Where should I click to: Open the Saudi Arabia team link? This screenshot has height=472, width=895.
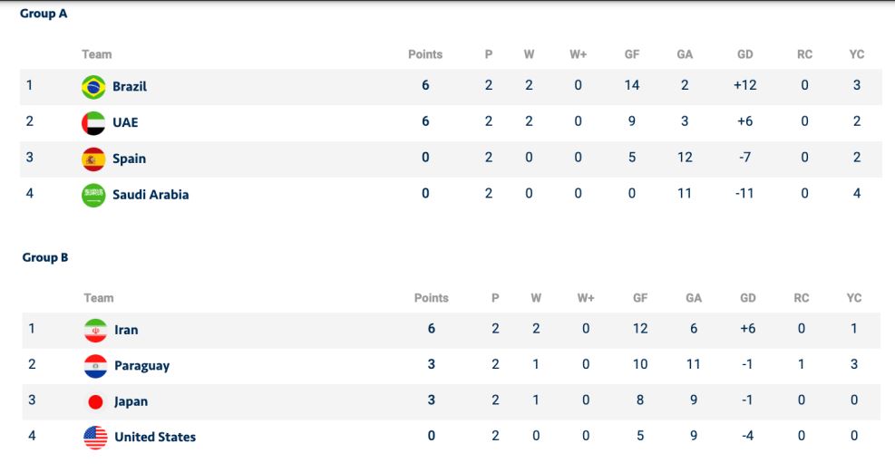click(x=151, y=195)
